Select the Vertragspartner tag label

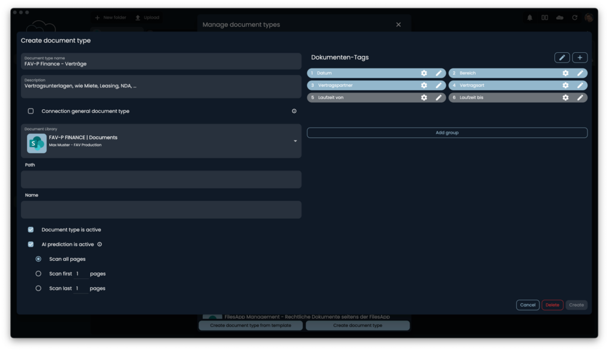coord(335,86)
